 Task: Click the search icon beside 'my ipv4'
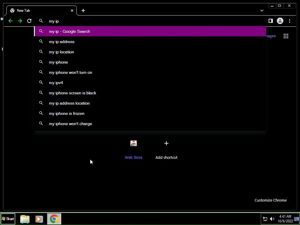pos(41,82)
